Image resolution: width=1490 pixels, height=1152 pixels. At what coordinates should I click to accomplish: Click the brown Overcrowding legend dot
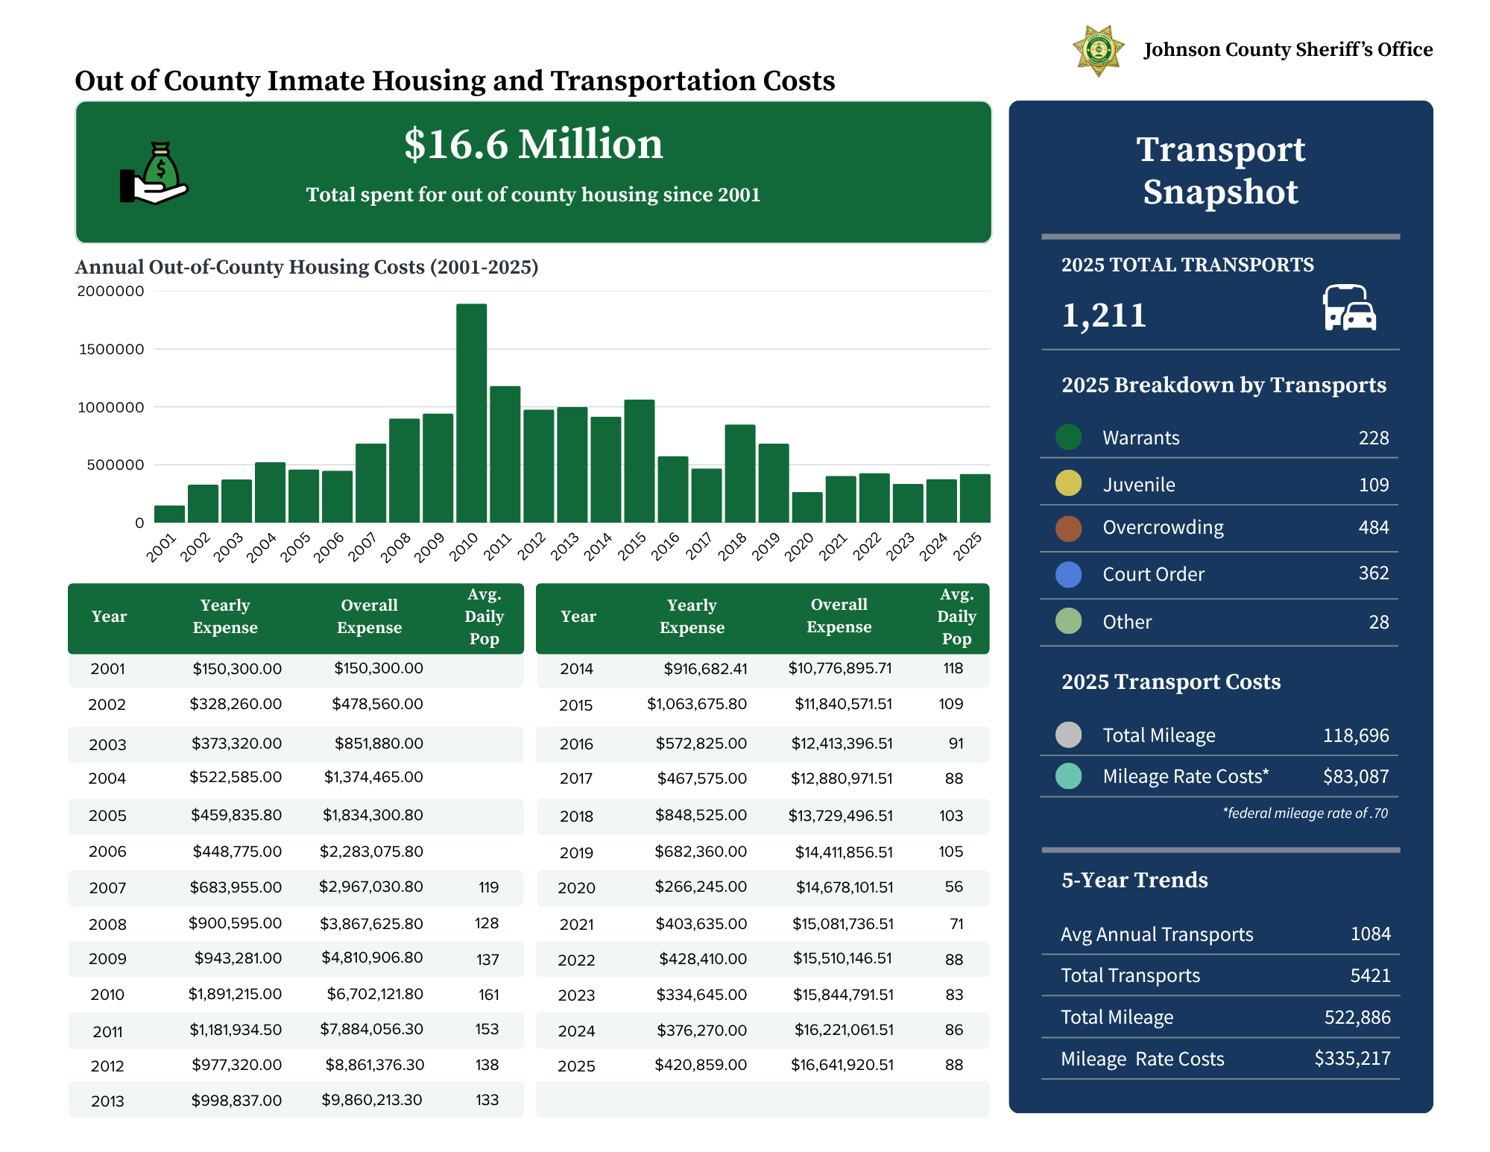(1069, 528)
